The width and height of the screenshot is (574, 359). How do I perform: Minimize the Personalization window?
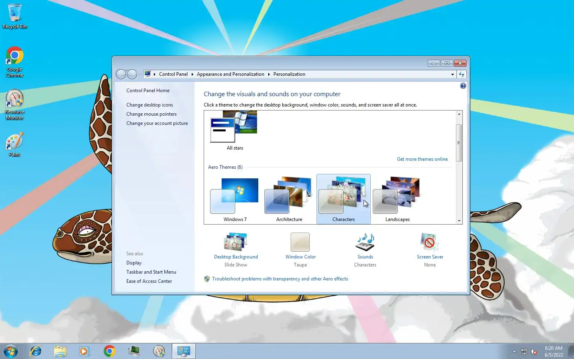tap(434, 63)
